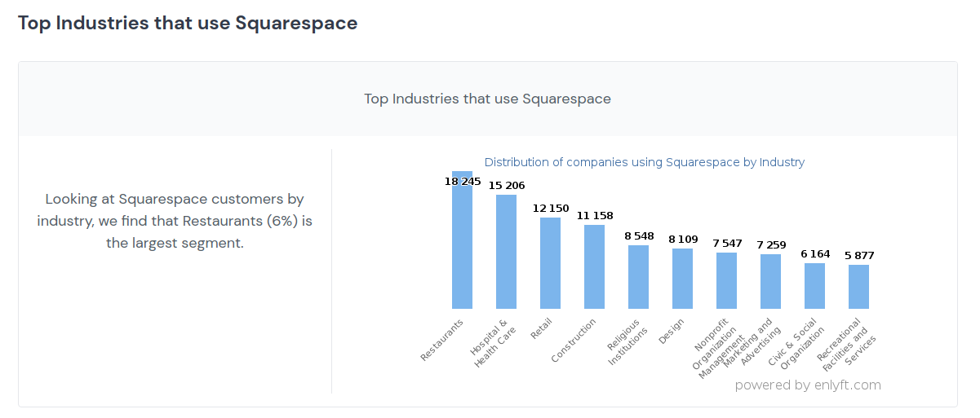Click the '18 245' value label
The width and height of the screenshot is (980, 418).
click(463, 182)
